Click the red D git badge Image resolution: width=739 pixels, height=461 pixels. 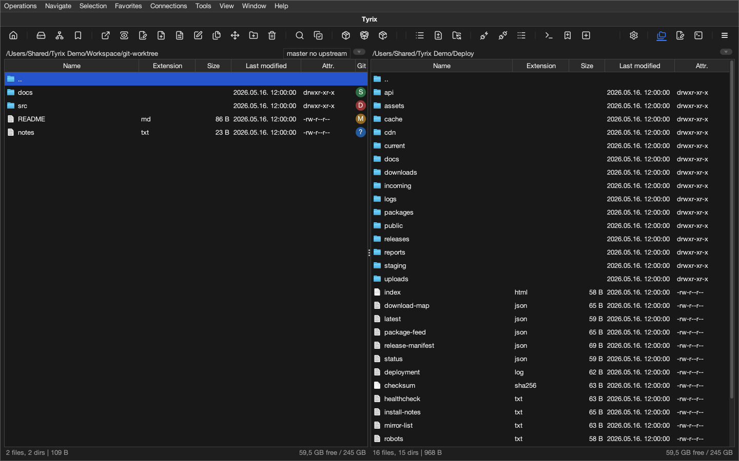click(361, 106)
